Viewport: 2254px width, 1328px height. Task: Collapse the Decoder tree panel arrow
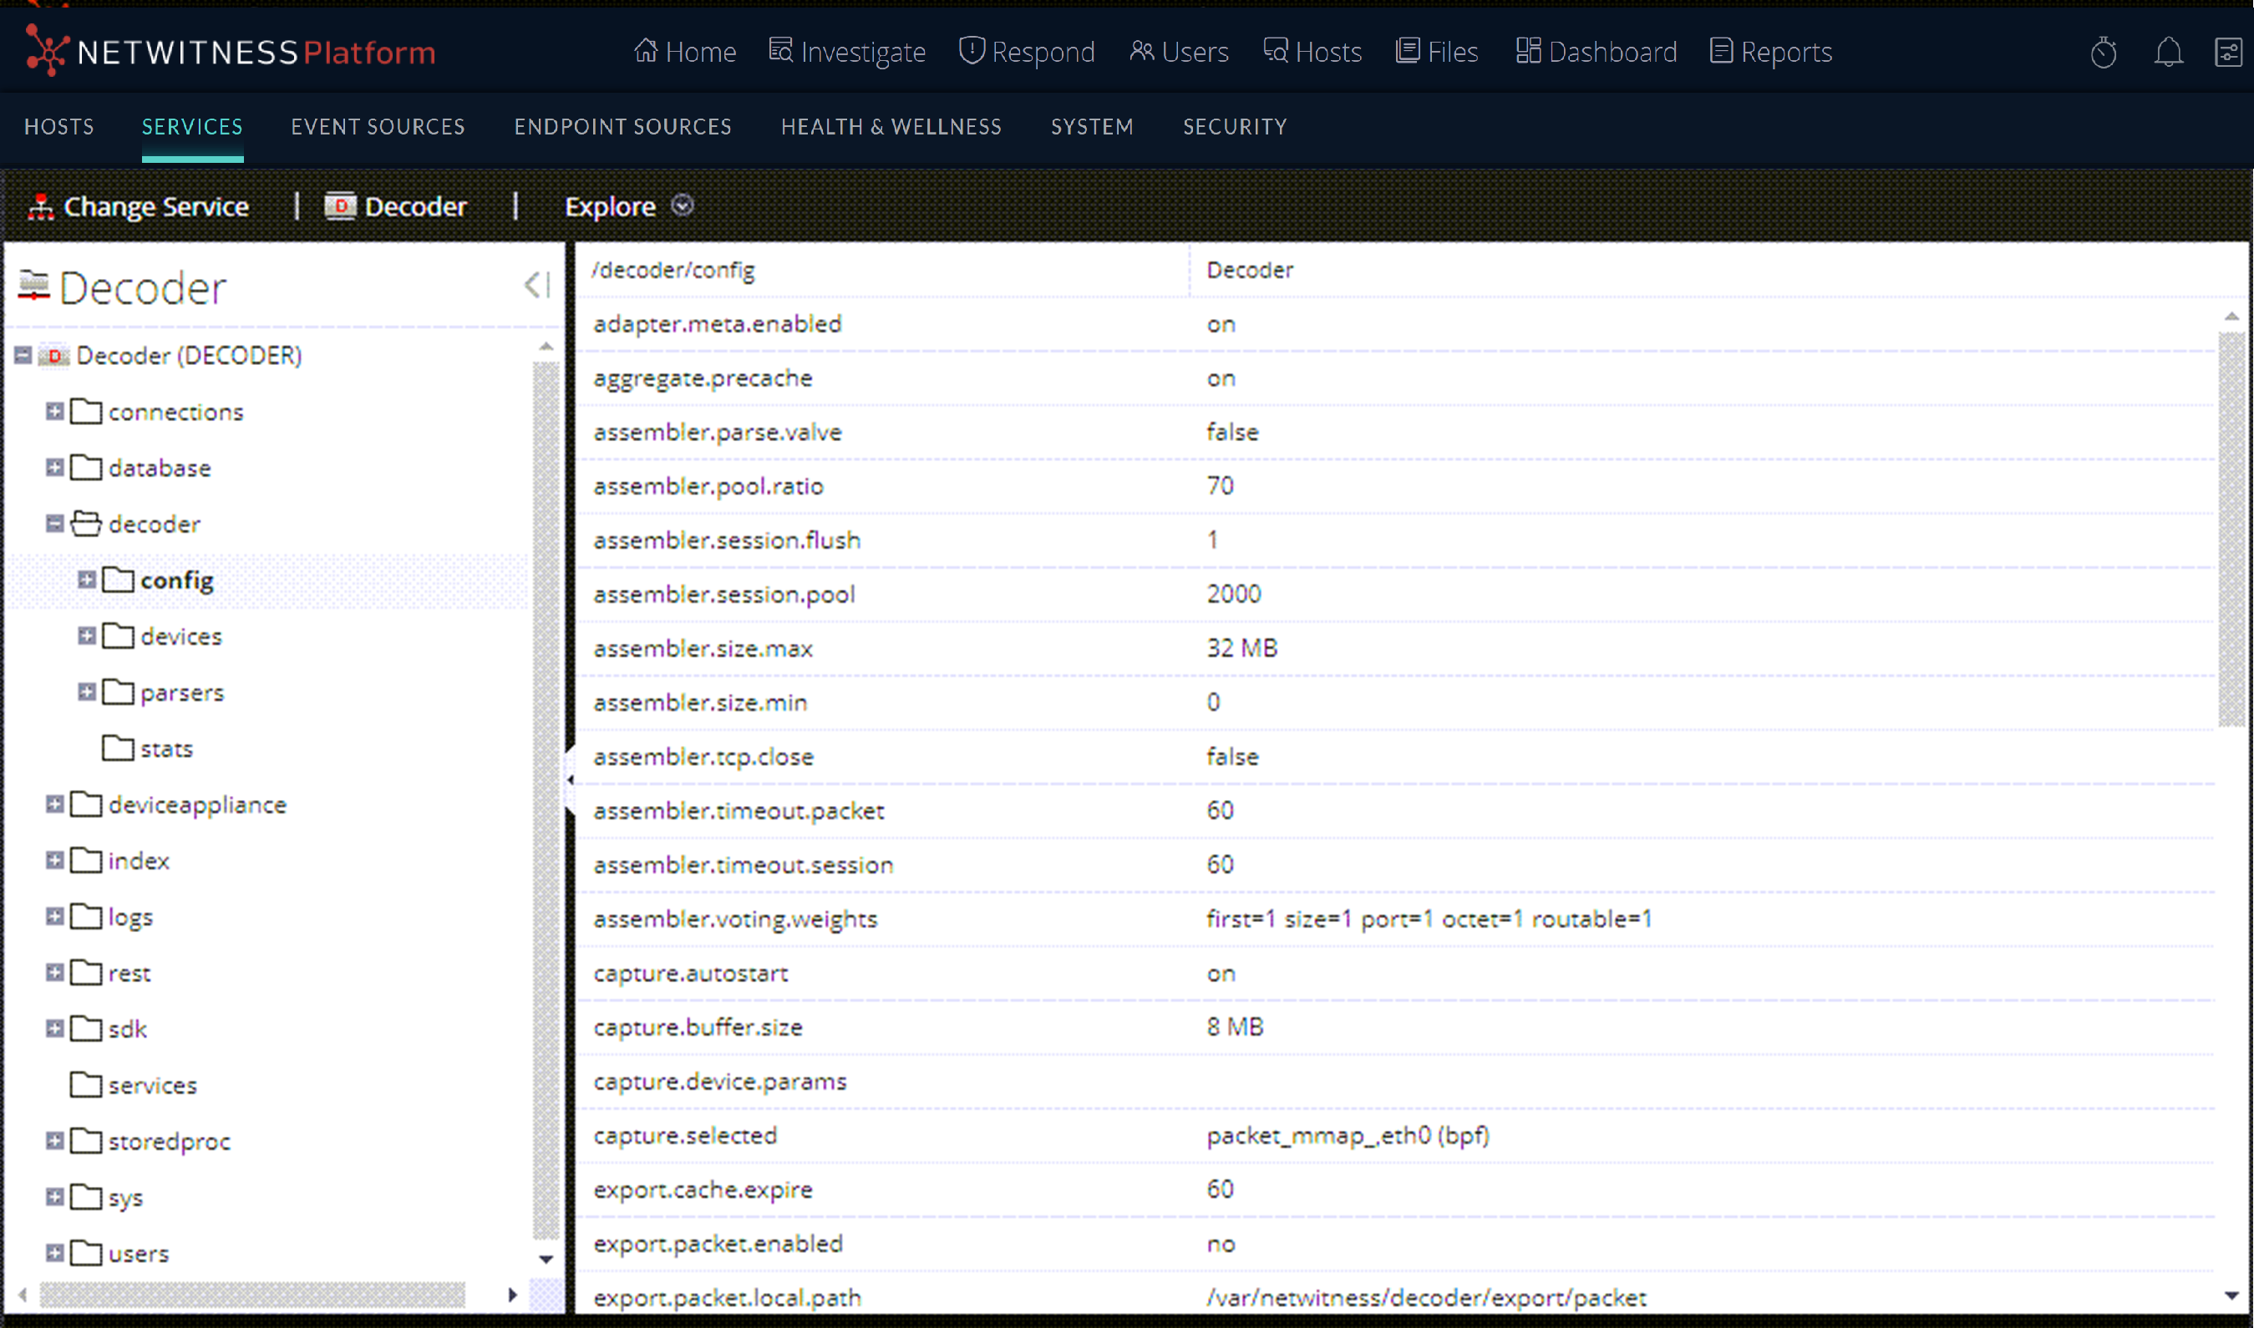(536, 286)
